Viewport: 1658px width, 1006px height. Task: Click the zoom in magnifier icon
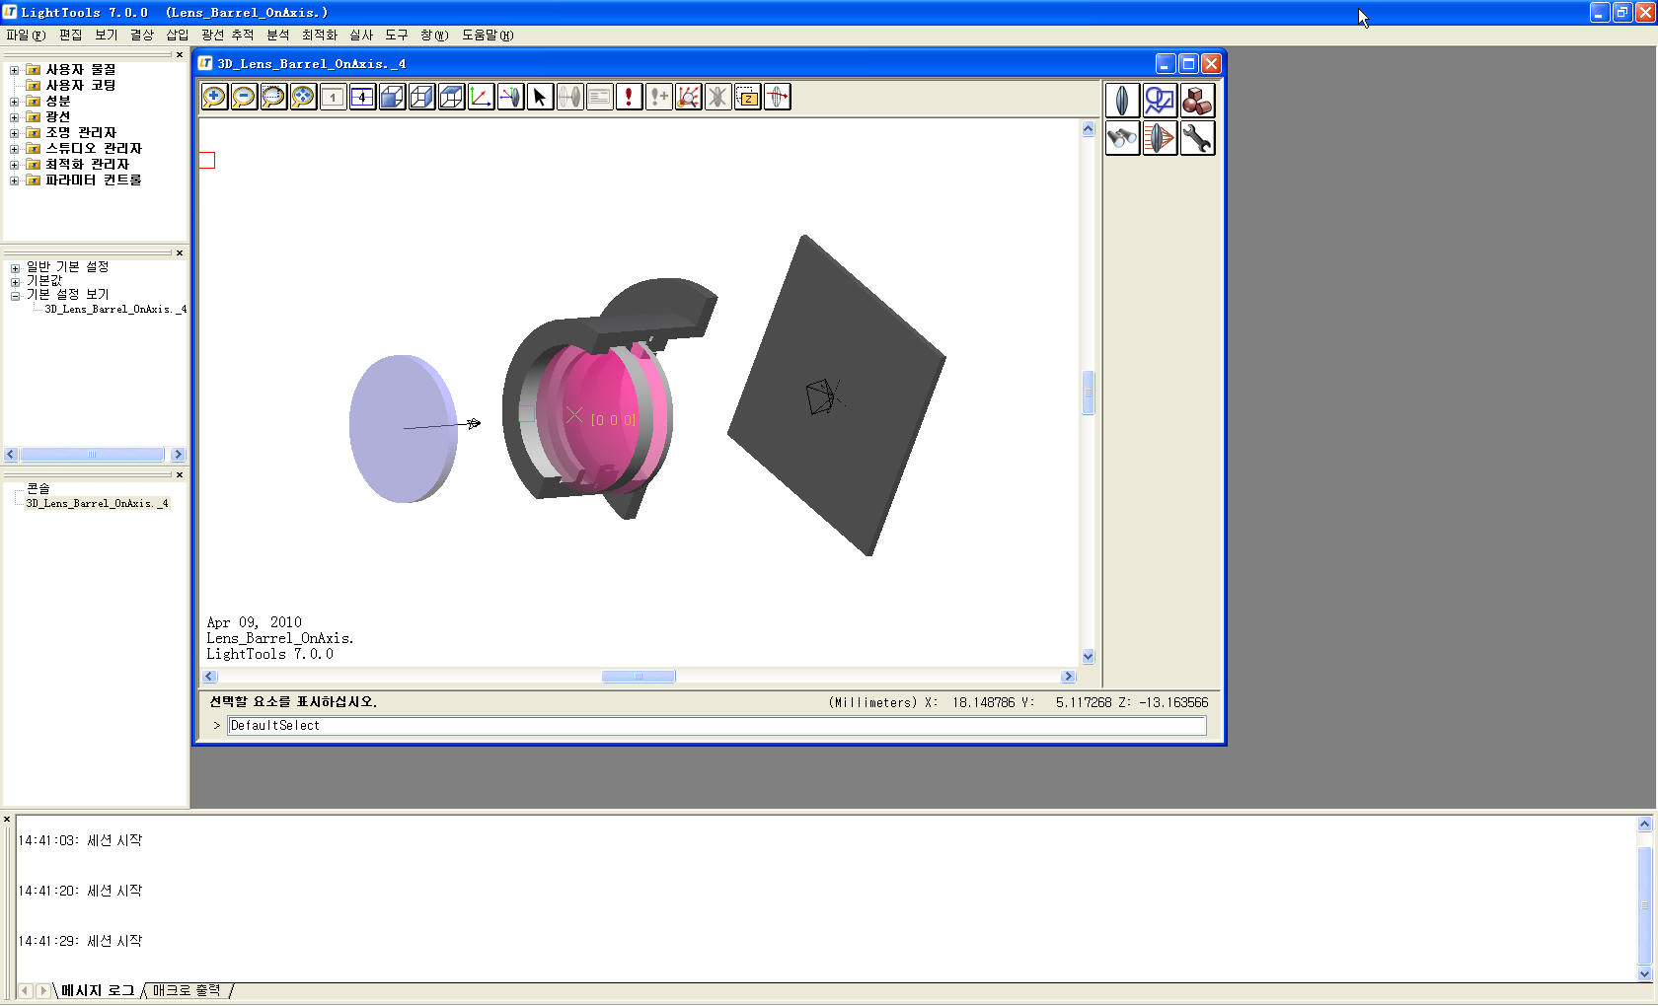[x=214, y=97]
